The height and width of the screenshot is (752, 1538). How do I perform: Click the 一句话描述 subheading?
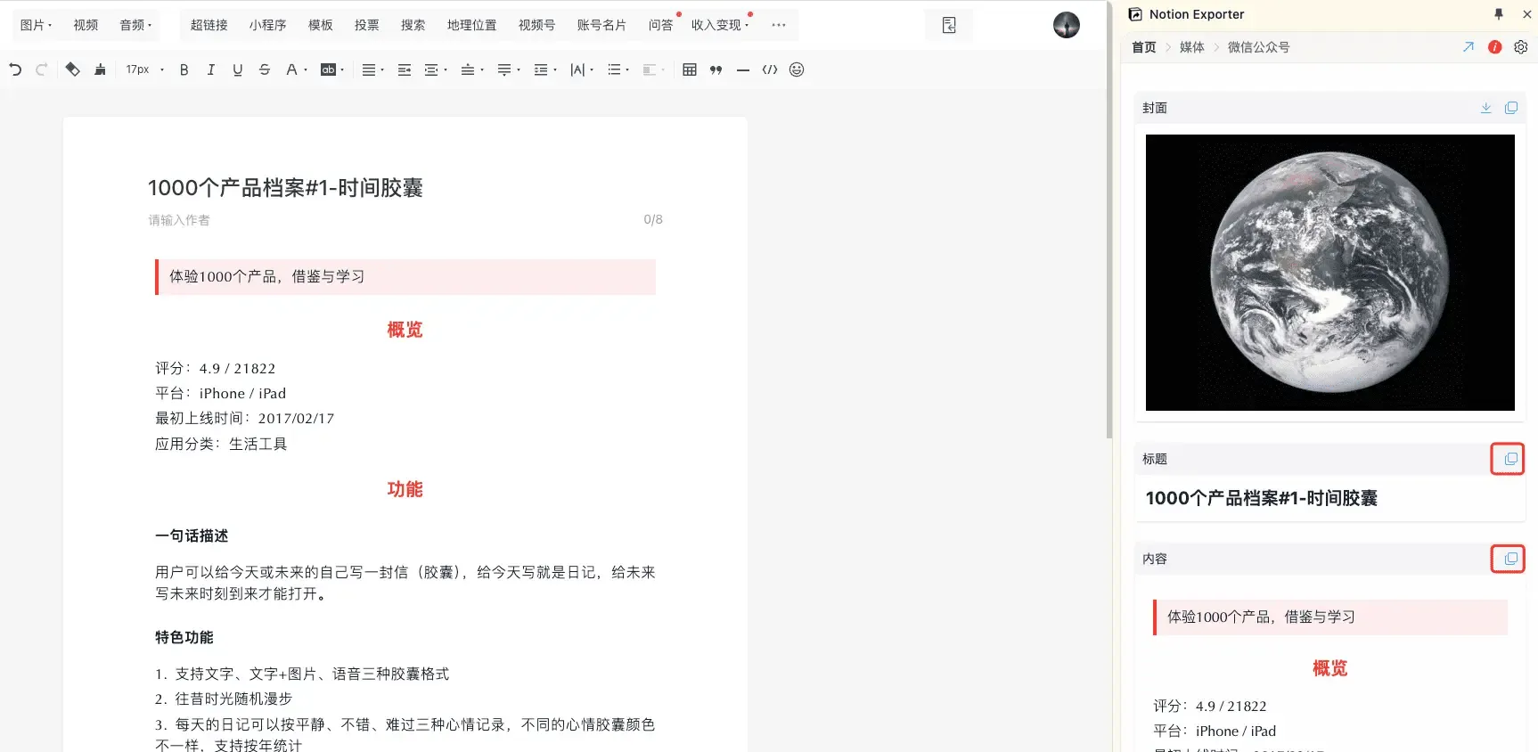coord(192,535)
